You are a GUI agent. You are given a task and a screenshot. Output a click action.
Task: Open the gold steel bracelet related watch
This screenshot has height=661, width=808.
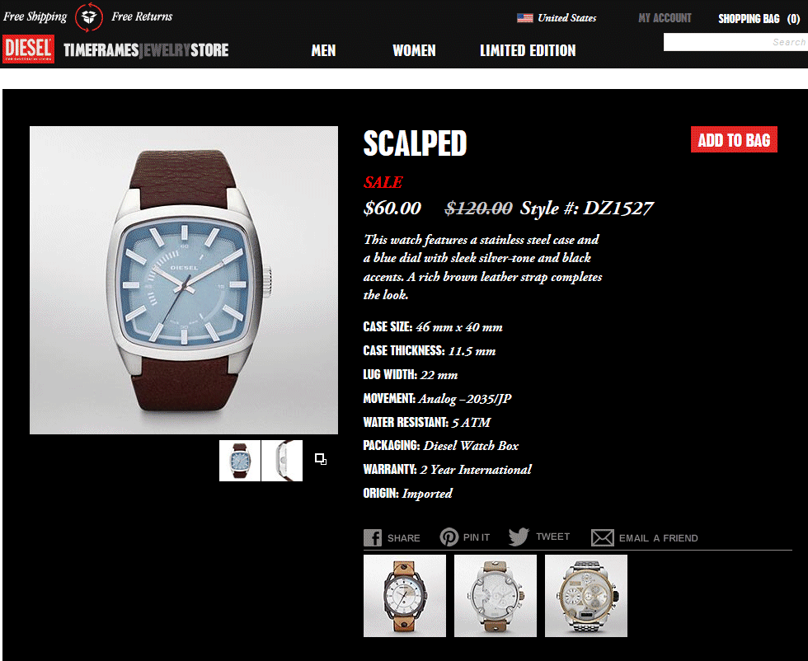[586, 596]
